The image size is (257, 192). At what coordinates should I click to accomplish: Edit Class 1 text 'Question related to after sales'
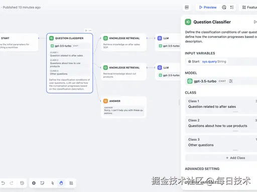pyautogui.click(x=212, y=106)
